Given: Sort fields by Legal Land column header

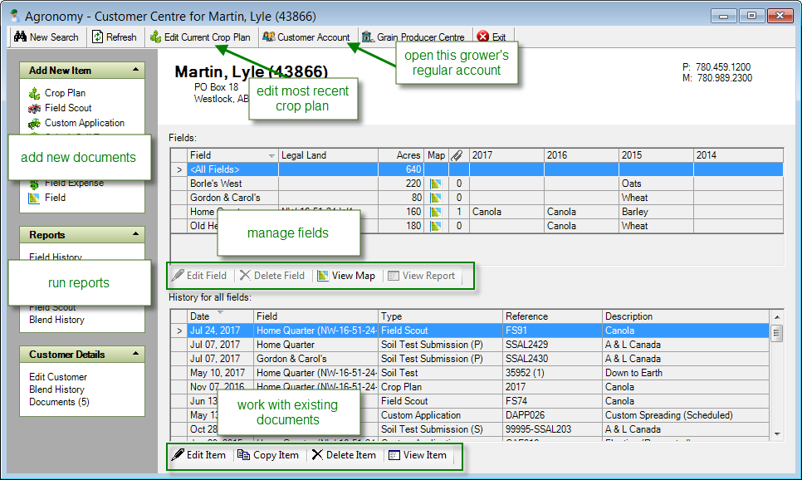Looking at the screenshot, I should pyautogui.click(x=329, y=155).
